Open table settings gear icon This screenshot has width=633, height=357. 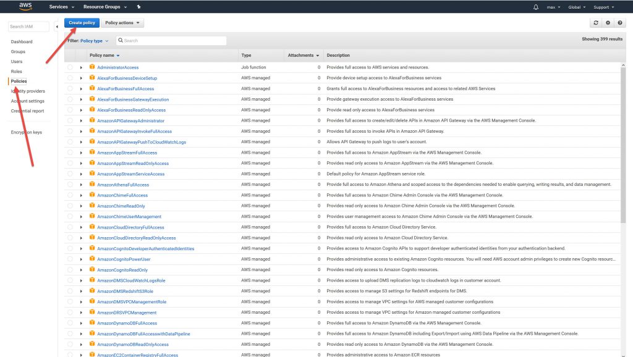(x=608, y=23)
